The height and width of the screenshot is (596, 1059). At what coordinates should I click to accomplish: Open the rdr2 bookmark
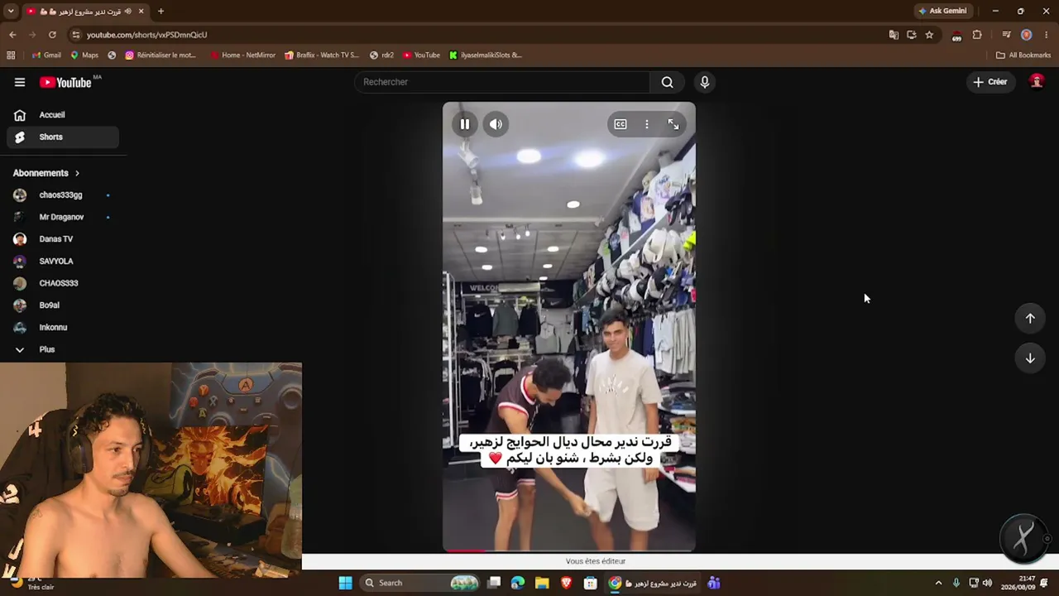[x=381, y=55]
